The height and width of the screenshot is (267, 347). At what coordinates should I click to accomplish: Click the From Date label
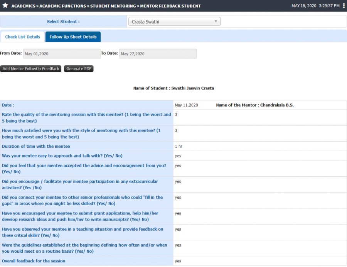(x=11, y=53)
